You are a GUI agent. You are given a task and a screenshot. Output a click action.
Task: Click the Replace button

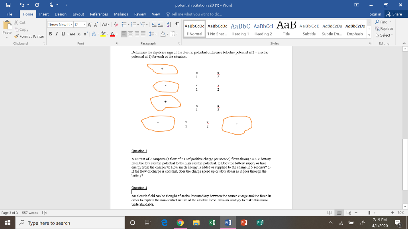click(x=384, y=29)
